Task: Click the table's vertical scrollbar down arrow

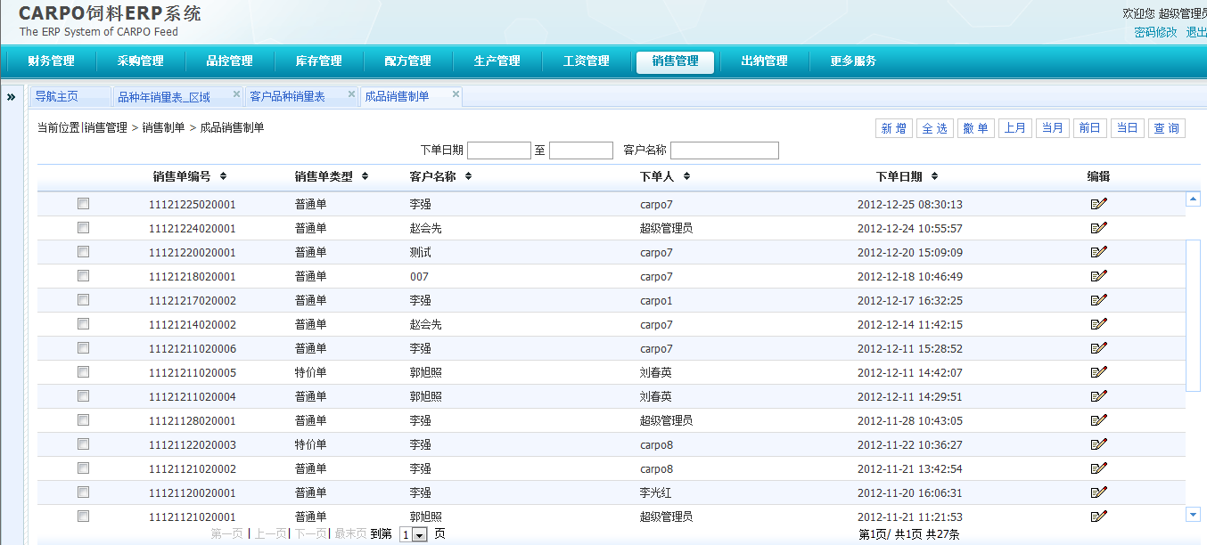Action: [1193, 515]
